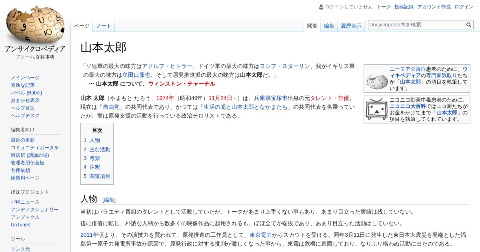Open 雑居房 (議論の場) link
This screenshot has width=480, height=252.
pos(30,155)
